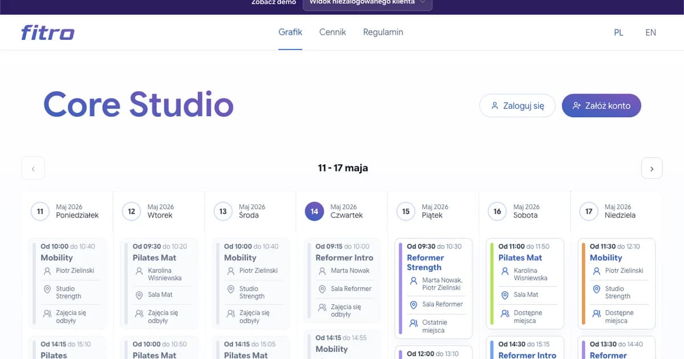
Task: Open Thursday 14:15 Mobility class
Action: click(x=342, y=344)
